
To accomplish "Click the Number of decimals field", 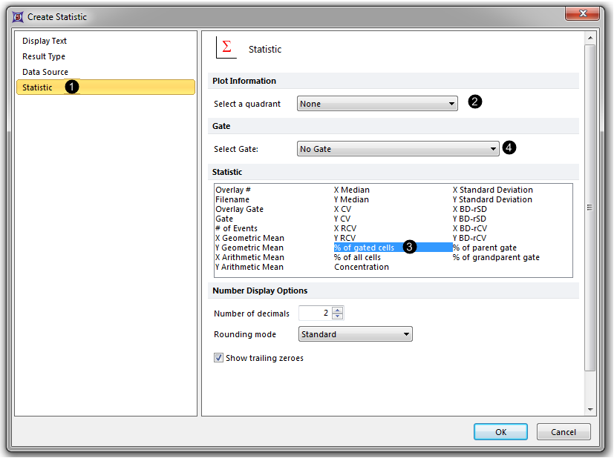I will (315, 313).
